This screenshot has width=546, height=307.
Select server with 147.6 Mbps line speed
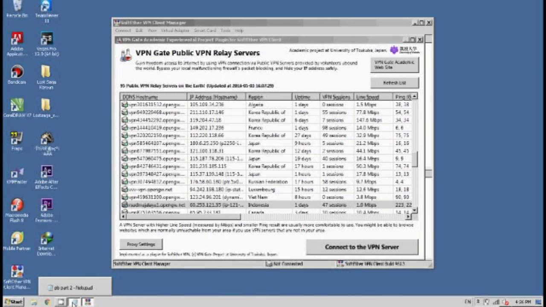tap(266, 120)
